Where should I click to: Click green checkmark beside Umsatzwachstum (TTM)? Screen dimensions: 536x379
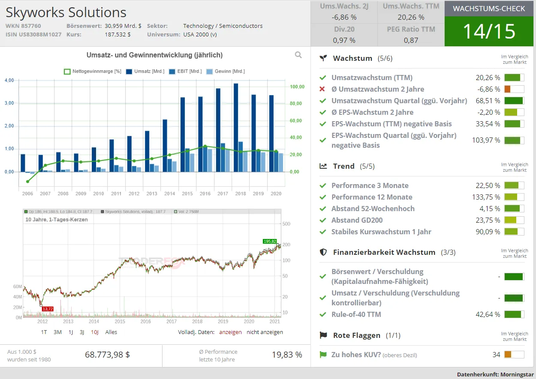(x=322, y=78)
